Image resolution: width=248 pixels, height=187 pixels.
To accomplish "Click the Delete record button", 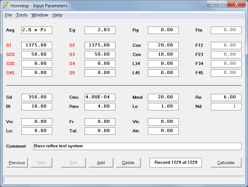I will pos(128,163).
